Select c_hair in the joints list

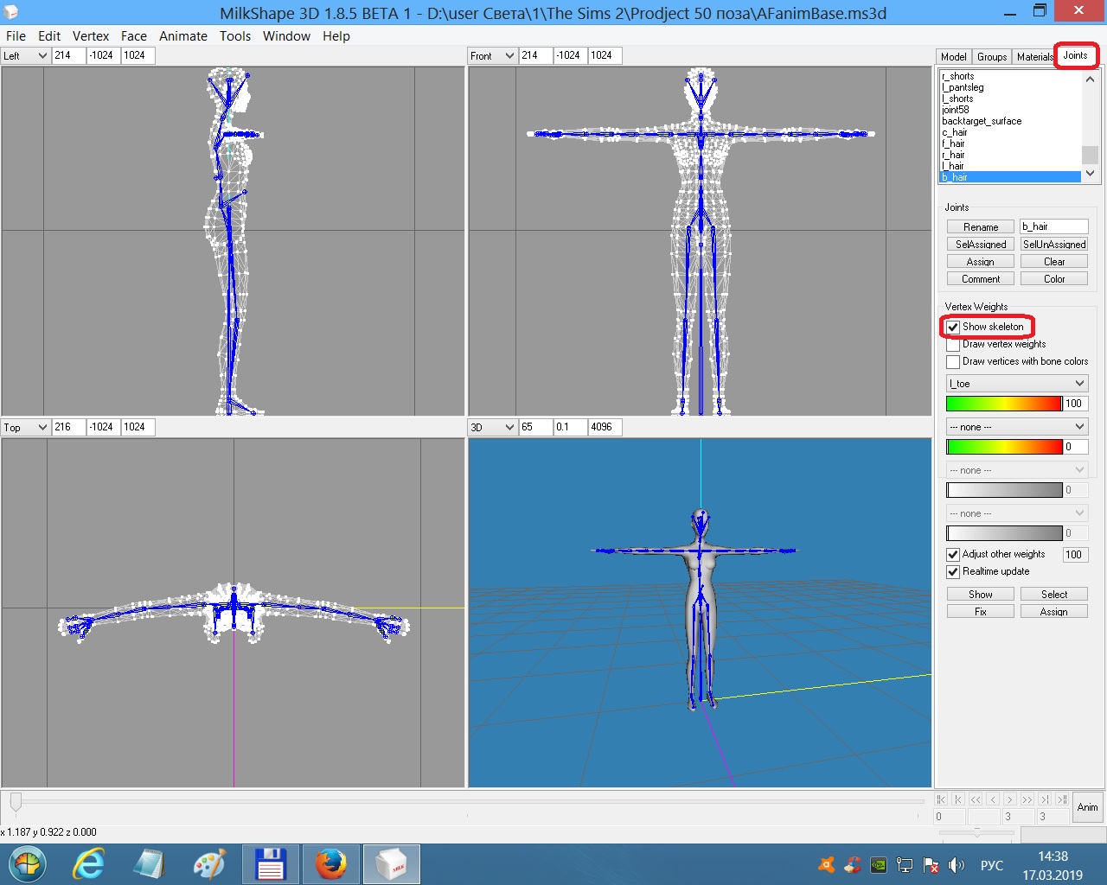click(955, 133)
